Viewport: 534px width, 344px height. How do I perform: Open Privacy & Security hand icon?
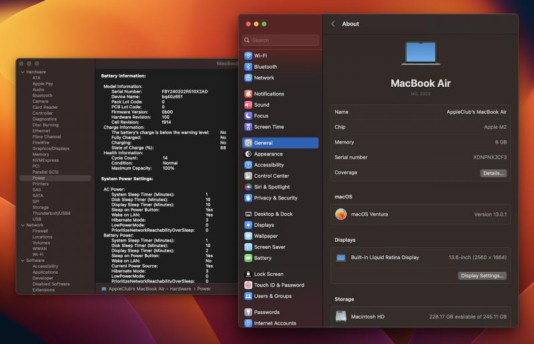point(248,198)
